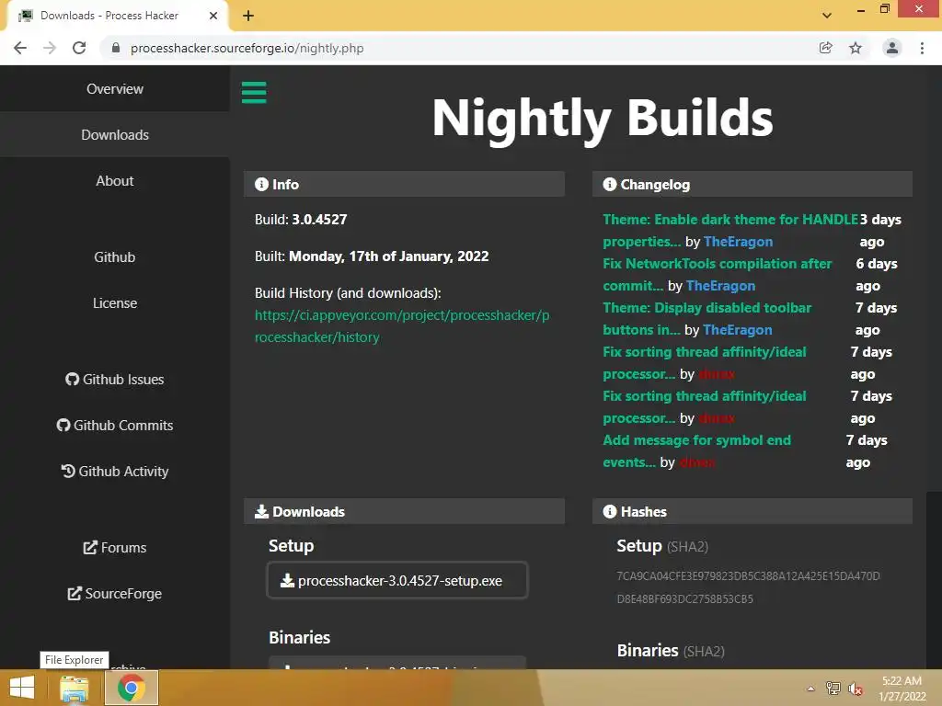Image resolution: width=942 pixels, height=706 pixels.
Task: Open File Explorer from taskbar
Action: point(75,688)
